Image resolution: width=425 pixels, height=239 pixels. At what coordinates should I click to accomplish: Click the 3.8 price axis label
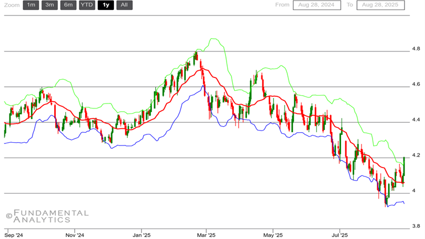point(416,226)
